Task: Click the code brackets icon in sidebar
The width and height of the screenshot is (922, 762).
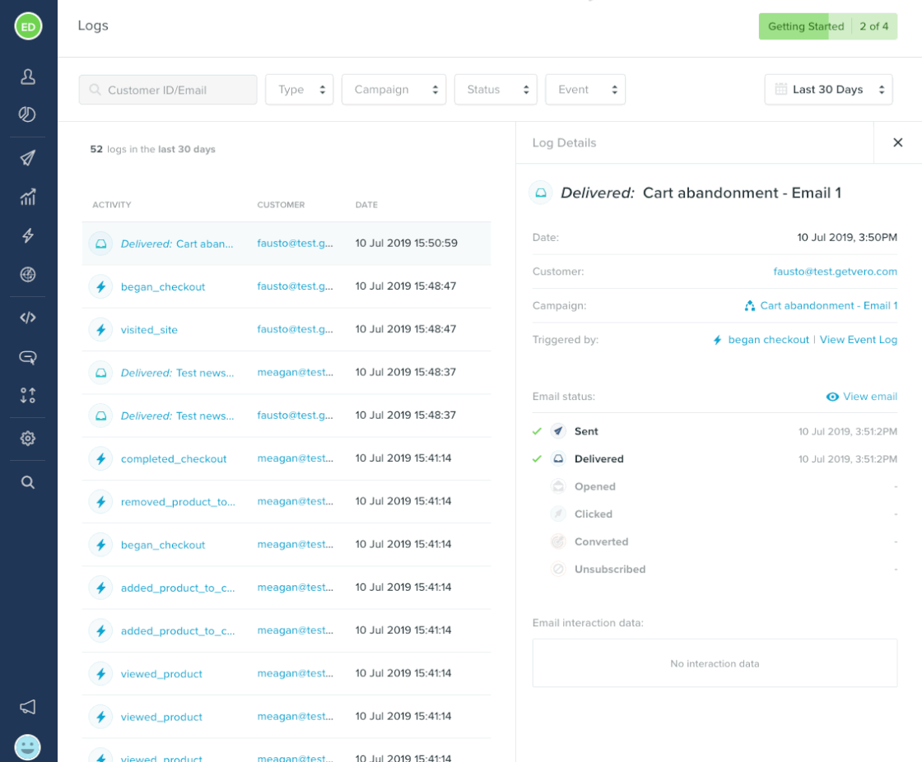Action: click(x=28, y=318)
